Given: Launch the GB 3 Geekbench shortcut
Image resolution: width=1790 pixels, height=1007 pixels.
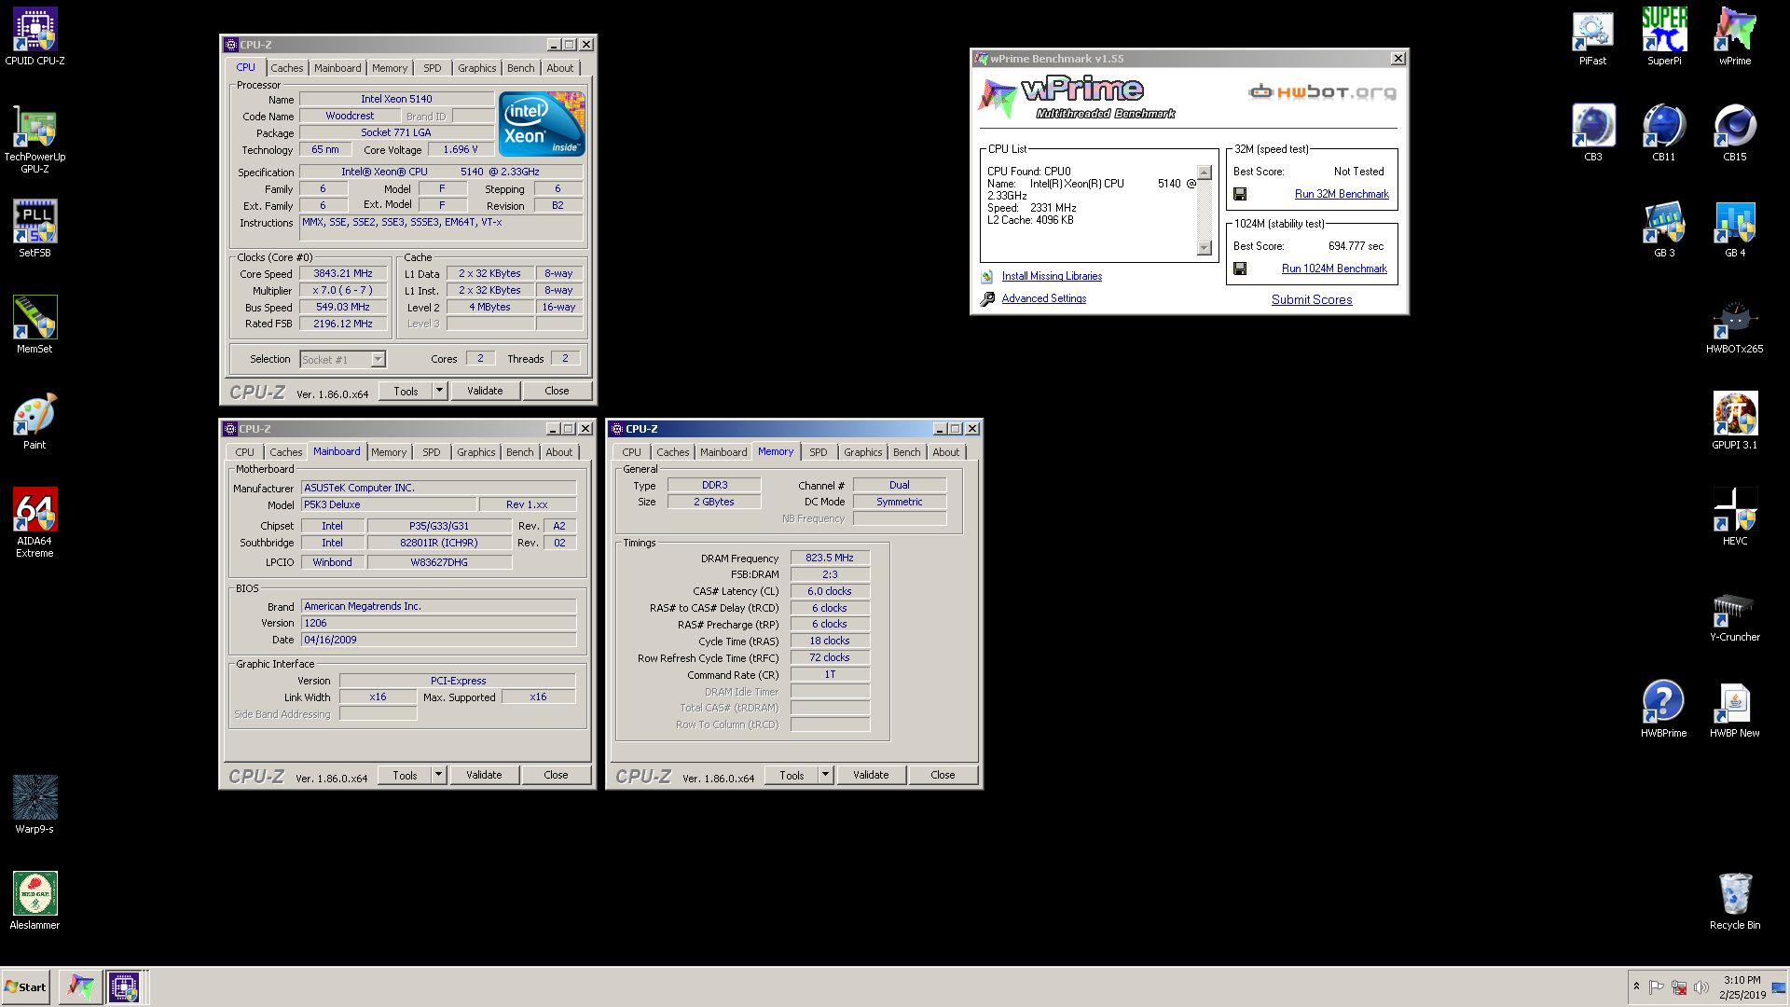Looking at the screenshot, I should (1664, 229).
